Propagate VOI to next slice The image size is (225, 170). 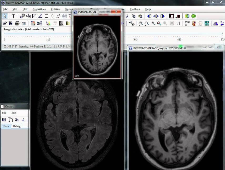pos(162,16)
